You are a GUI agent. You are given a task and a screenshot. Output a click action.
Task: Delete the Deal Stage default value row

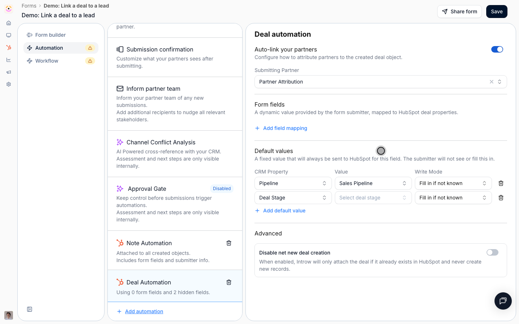(501, 198)
